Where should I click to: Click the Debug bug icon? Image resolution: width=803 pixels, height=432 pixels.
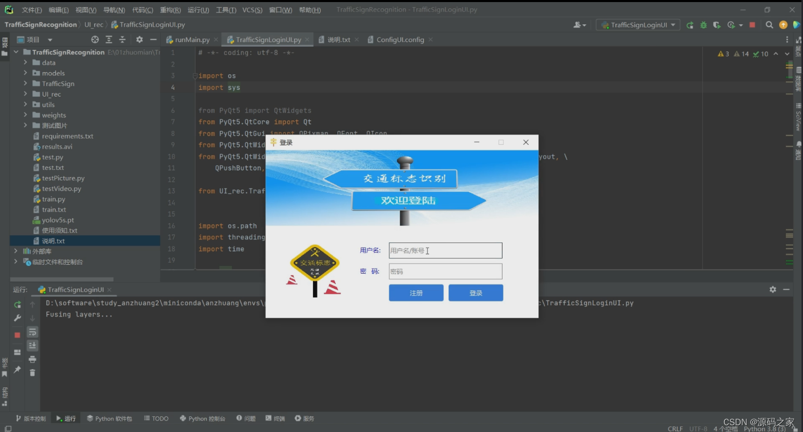pyautogui.click(x=703, y=25)
